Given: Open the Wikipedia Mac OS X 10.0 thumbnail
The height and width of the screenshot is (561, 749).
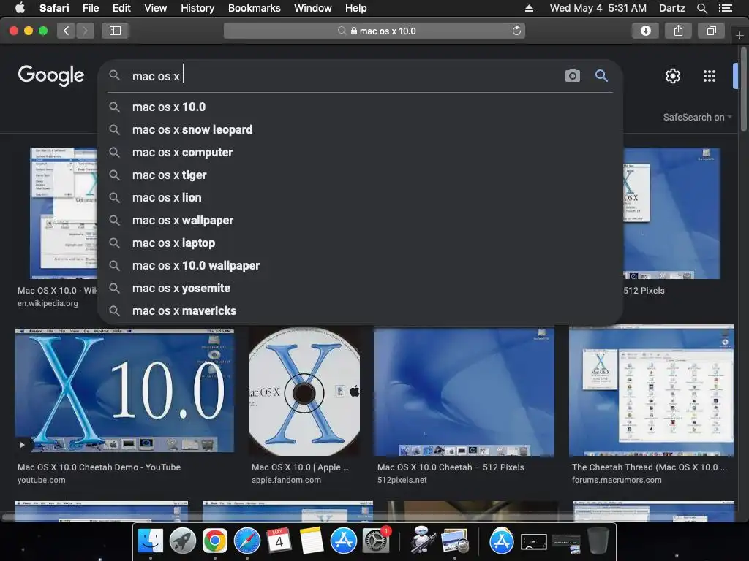Looking at the screenshot, I should click(64, 213).
